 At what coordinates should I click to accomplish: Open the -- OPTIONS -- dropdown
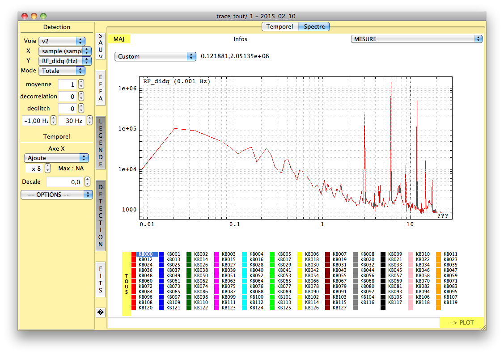pos(56,195)
